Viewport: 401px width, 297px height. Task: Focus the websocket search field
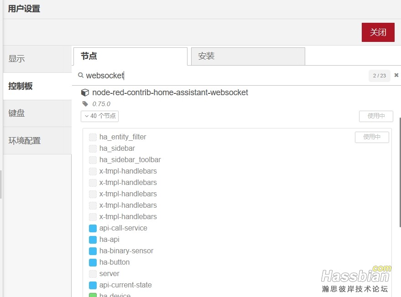point(225,76)
